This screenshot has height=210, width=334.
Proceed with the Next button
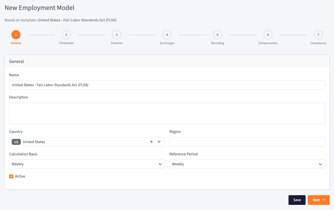[x=319, y=200]
